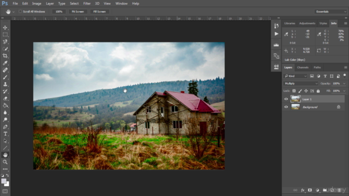
Task: Open the Fill slider dropdown arrow
Action: (x=344, y=91)
